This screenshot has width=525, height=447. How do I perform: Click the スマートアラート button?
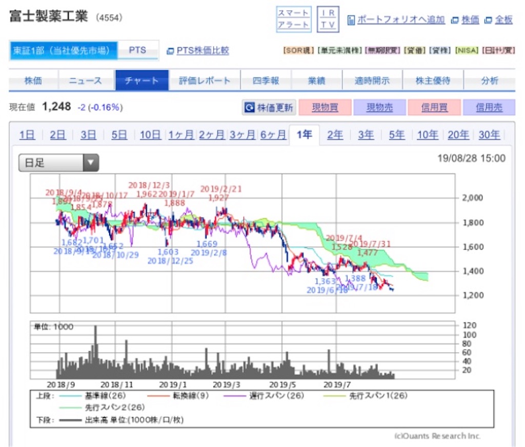point(294,19)
